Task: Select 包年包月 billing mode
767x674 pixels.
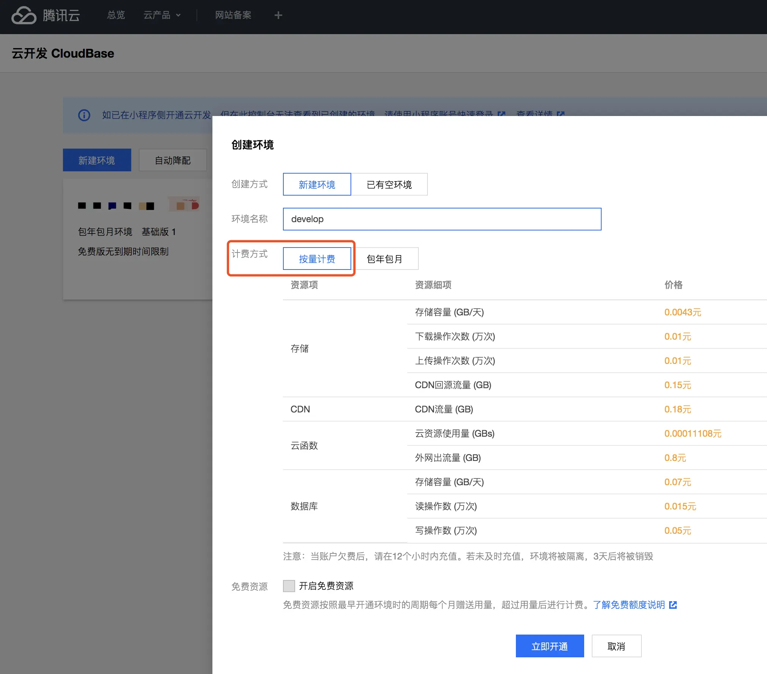Action: (384, 259)
